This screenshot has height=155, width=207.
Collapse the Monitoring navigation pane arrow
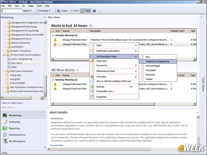(45, 17)
